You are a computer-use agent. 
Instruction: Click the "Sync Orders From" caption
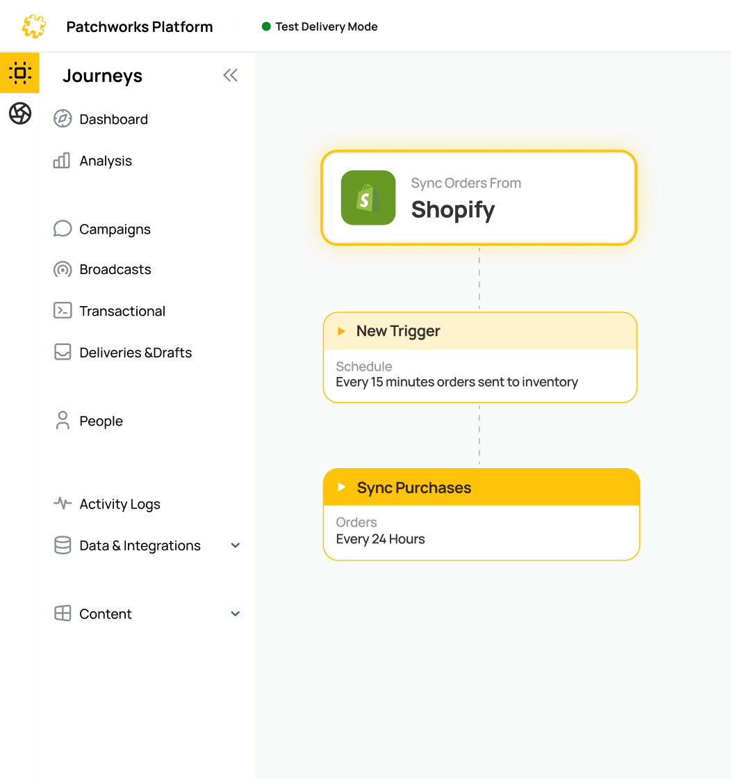(466, 184)
